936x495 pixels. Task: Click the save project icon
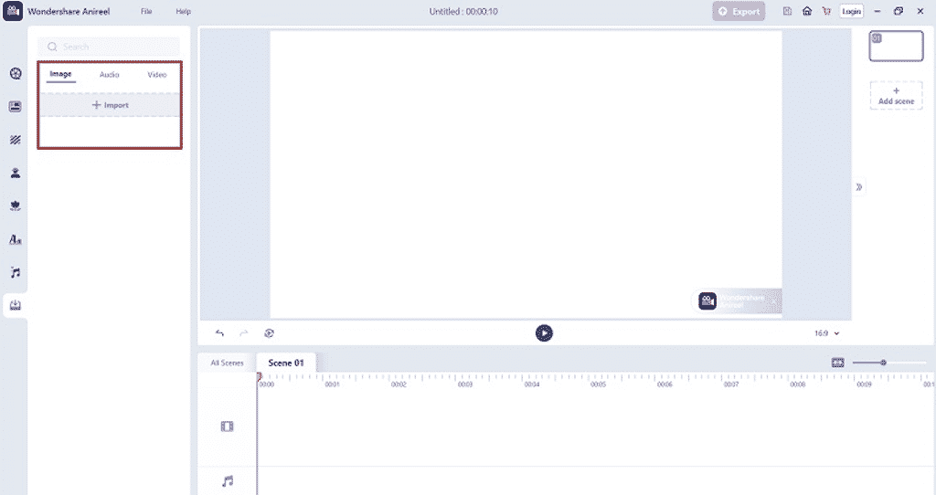pos(786,12)
